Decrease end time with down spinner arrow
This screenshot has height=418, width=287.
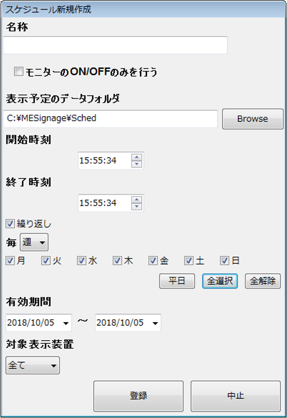point(137,206)
